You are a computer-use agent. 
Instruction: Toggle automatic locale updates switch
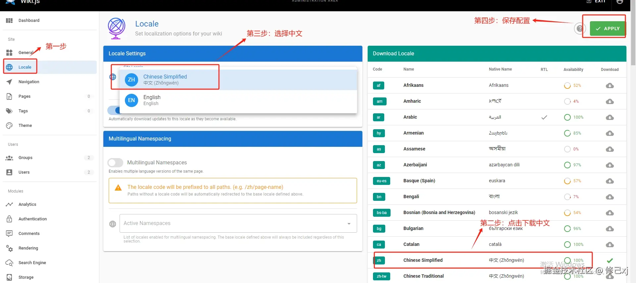(114, 110)
